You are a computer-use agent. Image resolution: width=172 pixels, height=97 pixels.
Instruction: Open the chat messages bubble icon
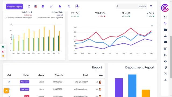tap(43, 6)
